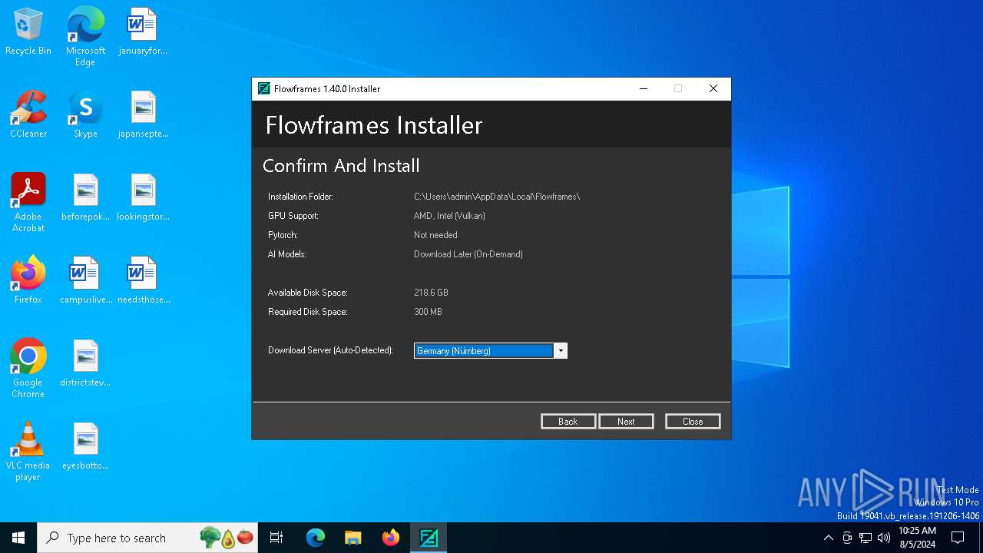Launch the Adobe Acrobat desktop icon
This screenshot has height=553, width=983.
pos(28,203)
